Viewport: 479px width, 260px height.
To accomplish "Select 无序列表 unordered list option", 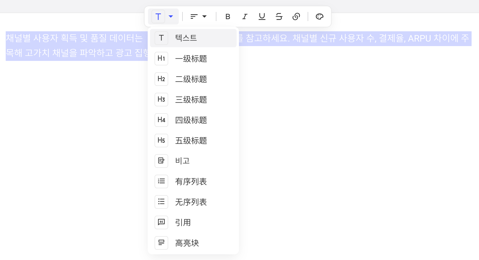I will 193,202.
